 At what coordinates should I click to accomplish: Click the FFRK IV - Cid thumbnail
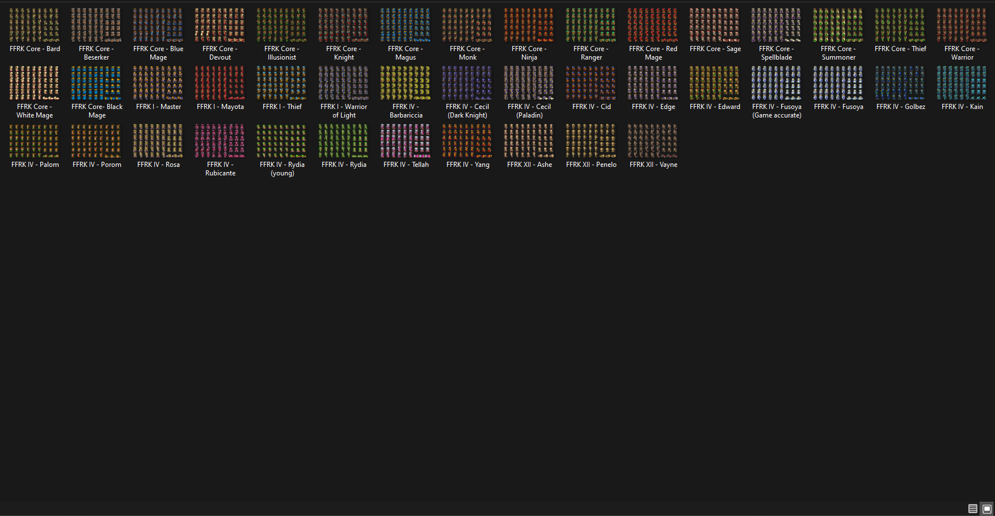click(x=591, y=83)
